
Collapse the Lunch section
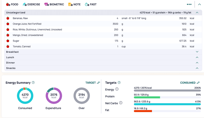coord(197,57)
